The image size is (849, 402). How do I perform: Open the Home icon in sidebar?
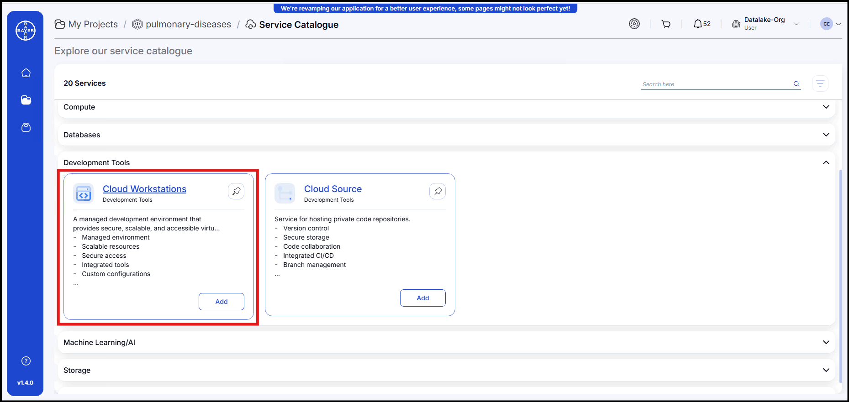pyautogui.click(x=26, y=73)
